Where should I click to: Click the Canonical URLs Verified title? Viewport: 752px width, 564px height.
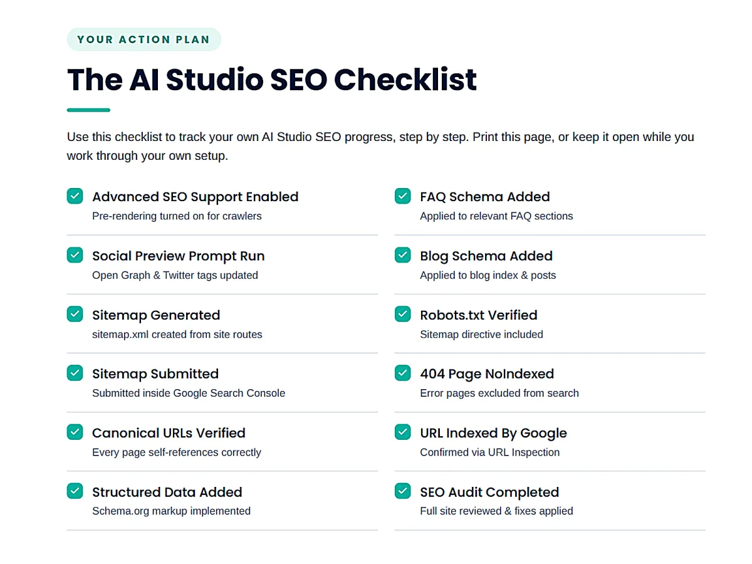pyautogui.click(x=169, y=432)
